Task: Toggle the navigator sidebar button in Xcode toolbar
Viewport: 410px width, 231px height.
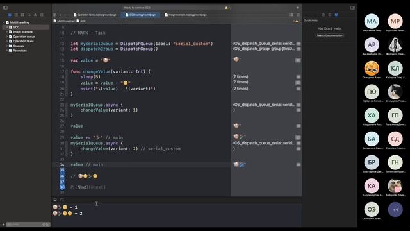Action: (x=5, y=8)
